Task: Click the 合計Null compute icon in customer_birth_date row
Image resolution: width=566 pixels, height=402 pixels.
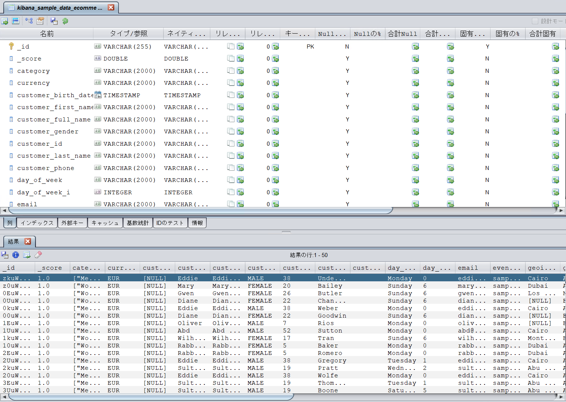Action: [415, 95]
